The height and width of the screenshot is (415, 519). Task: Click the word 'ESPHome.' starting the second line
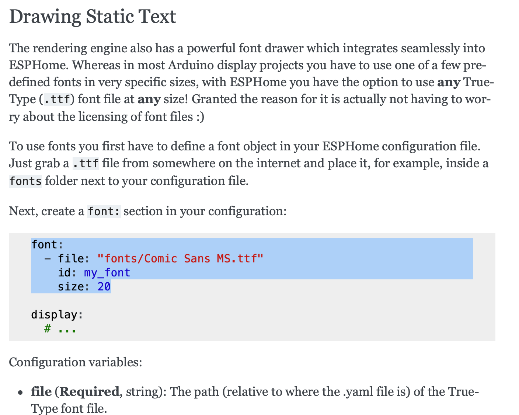39,65
